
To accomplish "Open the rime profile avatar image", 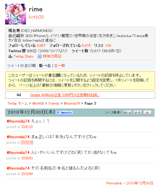I will tap(15, 14).
